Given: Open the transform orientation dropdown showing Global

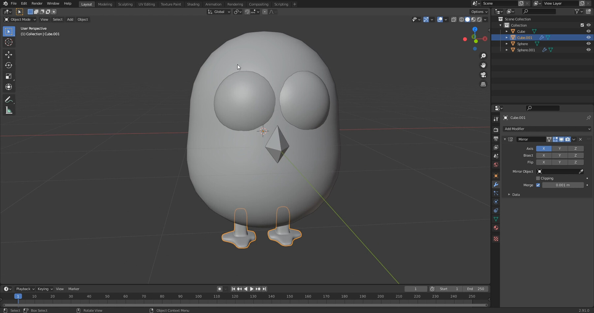Looking at the screenshot, I should [218, 12].
